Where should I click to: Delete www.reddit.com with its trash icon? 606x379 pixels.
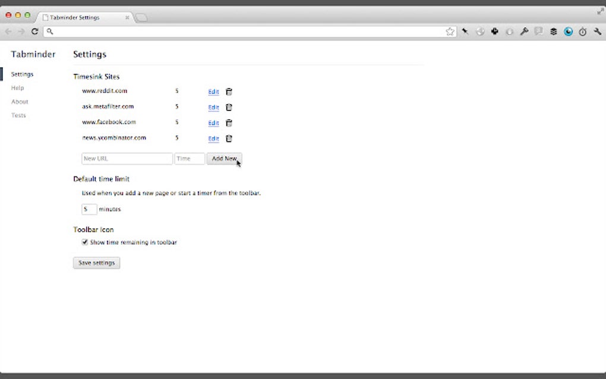point(229,91)
